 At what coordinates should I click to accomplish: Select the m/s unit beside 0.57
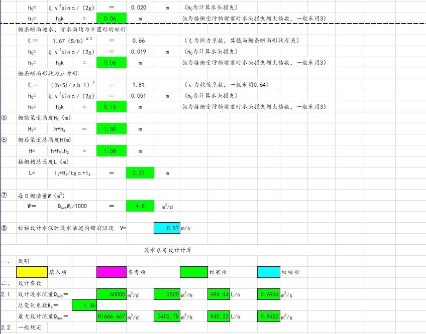point(186,229)
